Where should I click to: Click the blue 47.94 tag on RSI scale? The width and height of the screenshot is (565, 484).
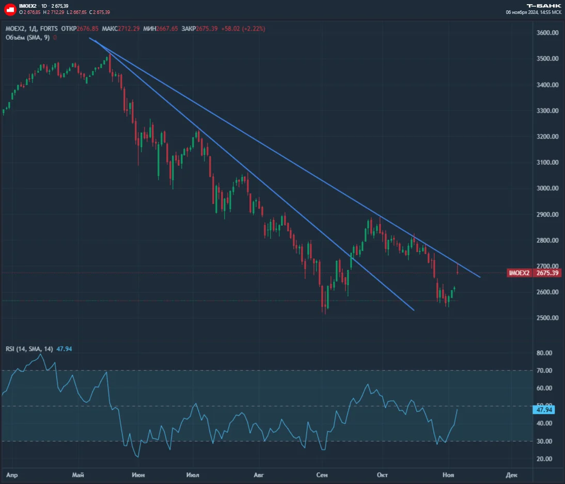tap(544, 410)
